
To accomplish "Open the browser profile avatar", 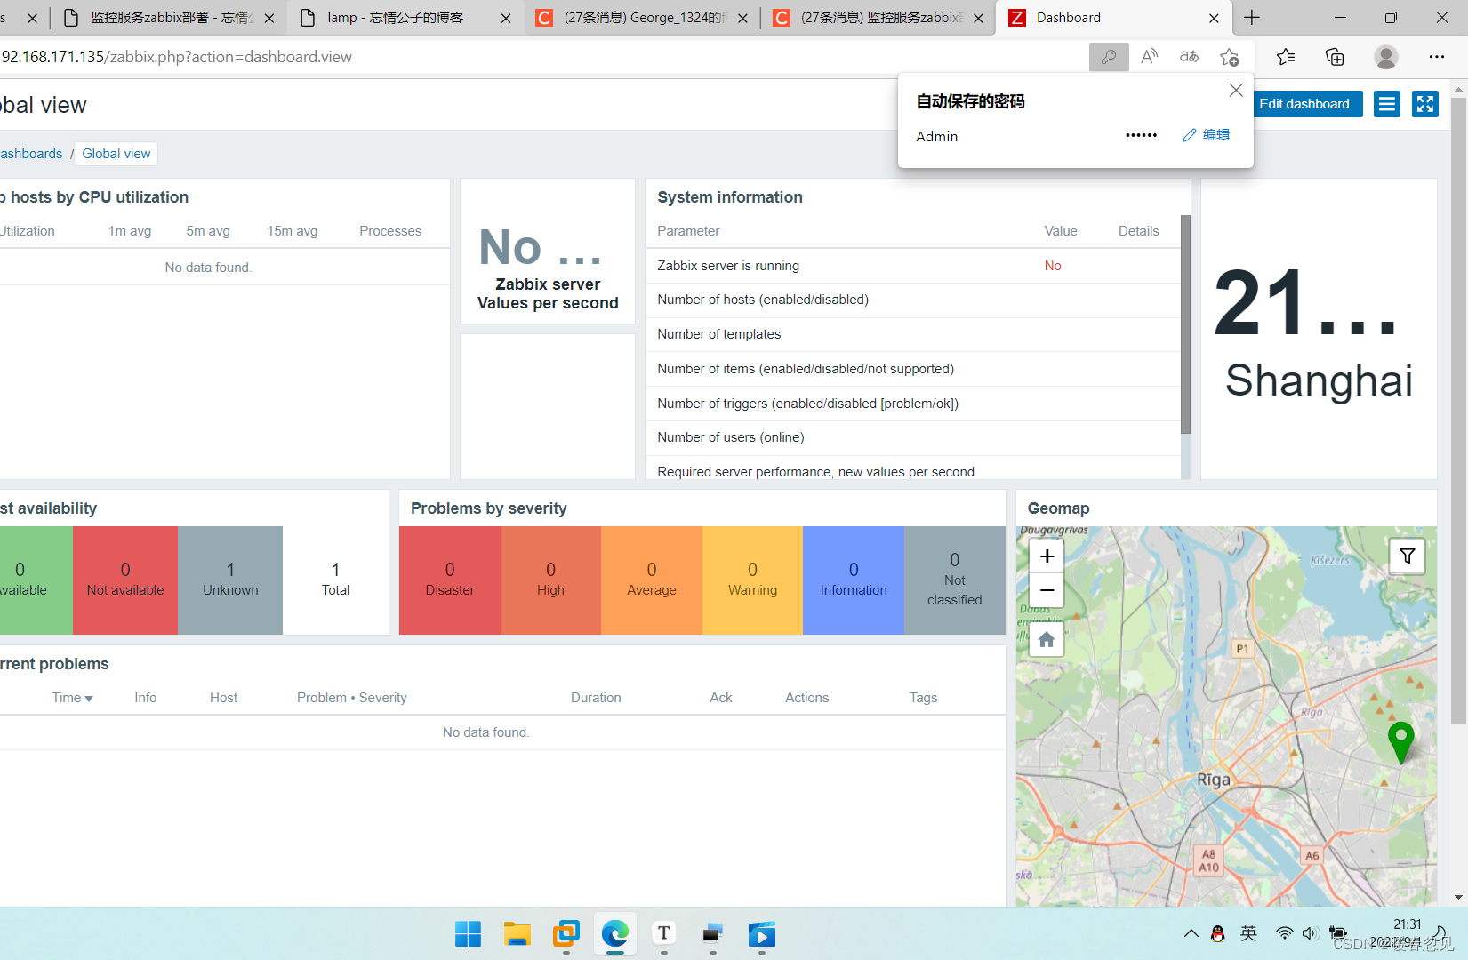I will (x=1385, y=57).
